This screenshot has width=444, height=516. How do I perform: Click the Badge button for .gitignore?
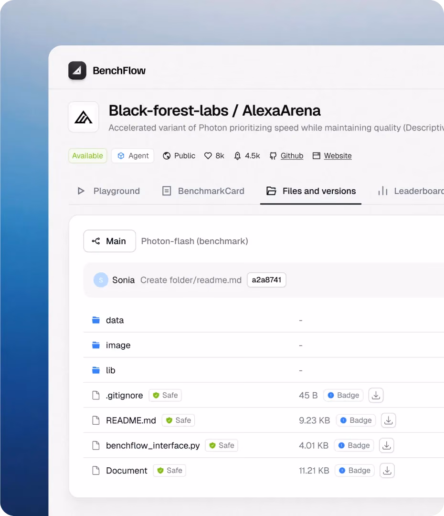click(x=343, y=395)
